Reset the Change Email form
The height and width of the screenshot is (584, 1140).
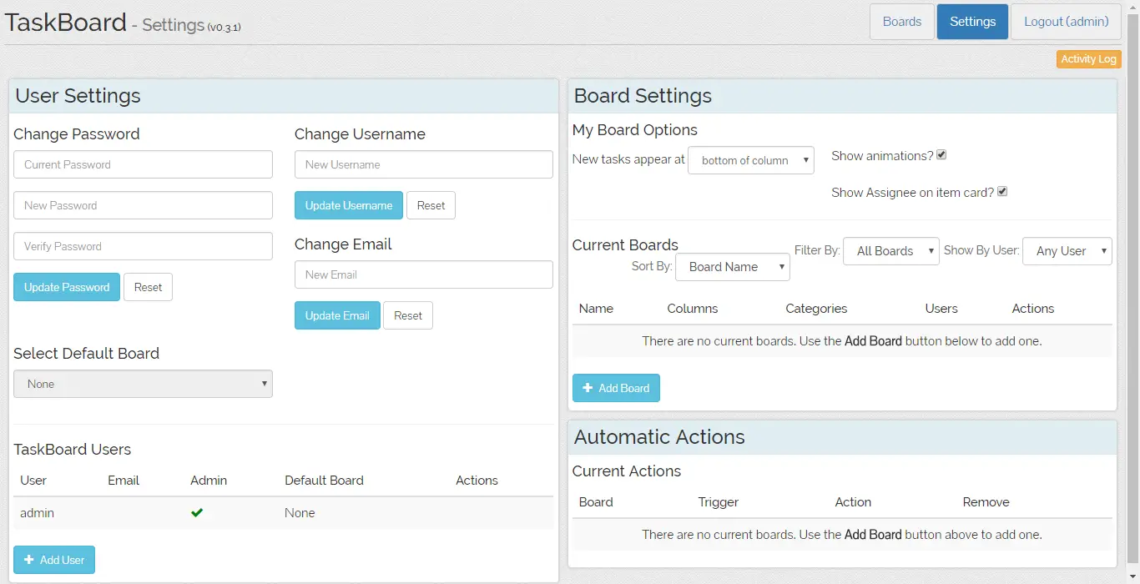point(408,315)
